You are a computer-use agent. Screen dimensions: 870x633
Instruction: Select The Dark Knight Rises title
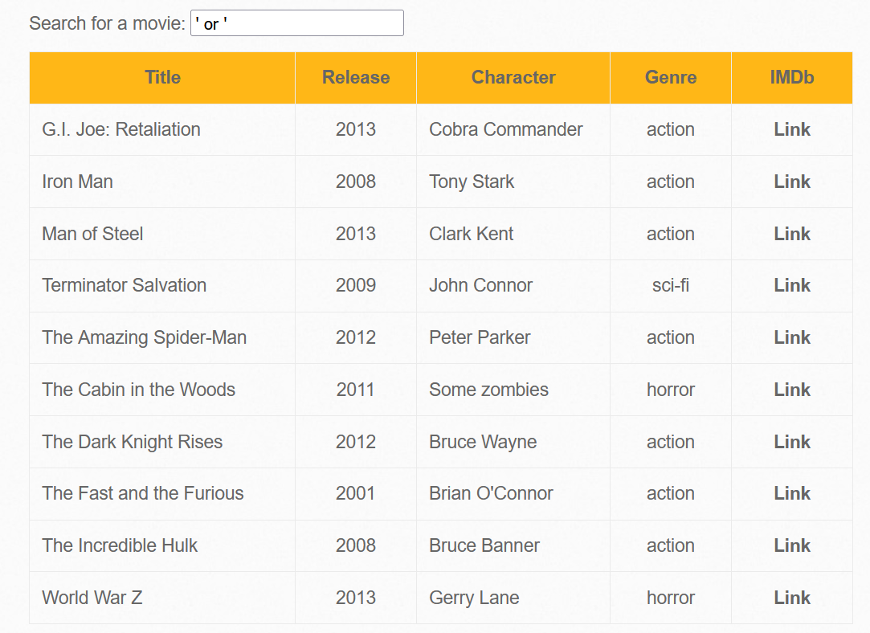[132, 442]
